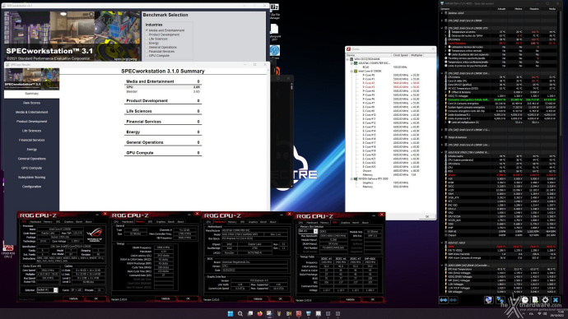Click the Clock Speed column header in Clocks window
Viewport: 568px width, 319px height.
(400, 55)
